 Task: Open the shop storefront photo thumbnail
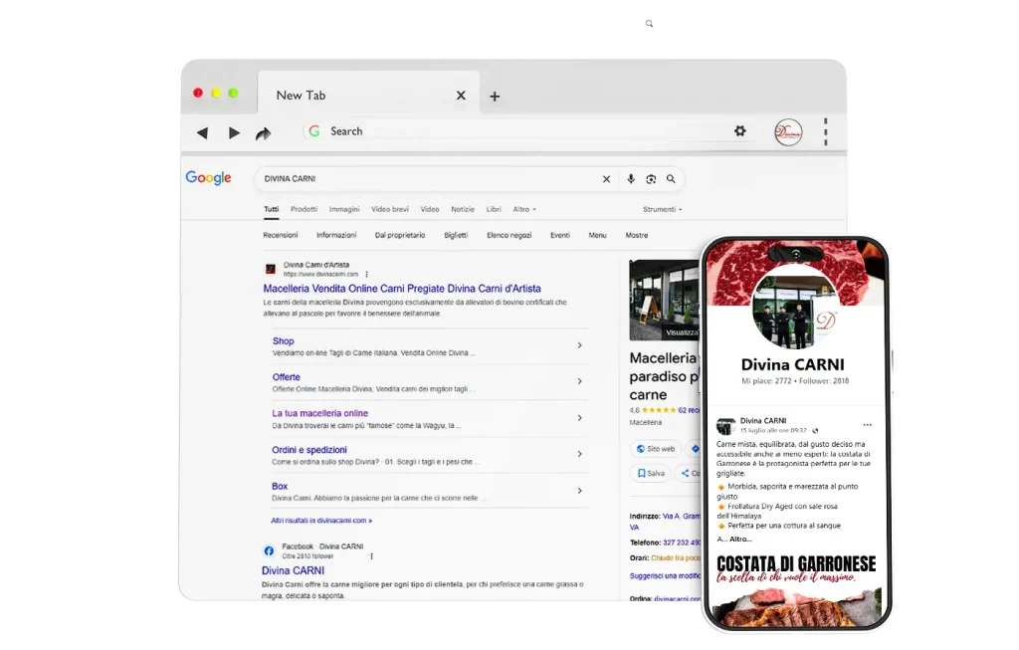coord(664,300)
